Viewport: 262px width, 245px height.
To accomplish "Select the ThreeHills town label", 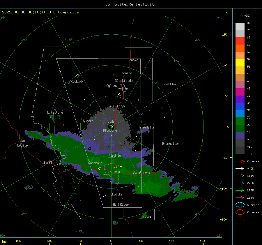I will 146,127.
